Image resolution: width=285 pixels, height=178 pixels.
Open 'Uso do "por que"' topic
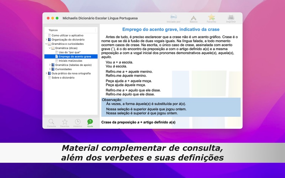(x=69, y=52)
